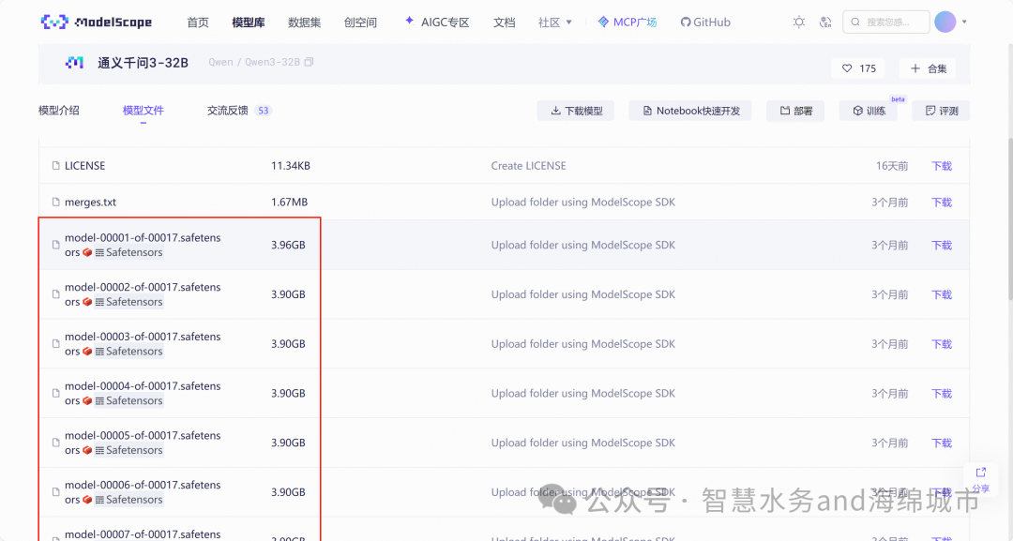The width and height of the screenshot is (1013, 541).
Task: Download model-00003 via 下载 link
Action: [942, 344]
